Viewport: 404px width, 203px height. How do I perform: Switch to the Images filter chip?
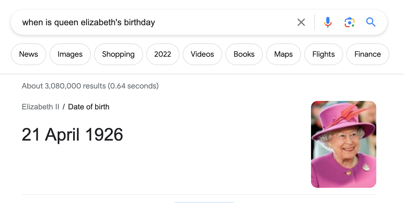70,54
